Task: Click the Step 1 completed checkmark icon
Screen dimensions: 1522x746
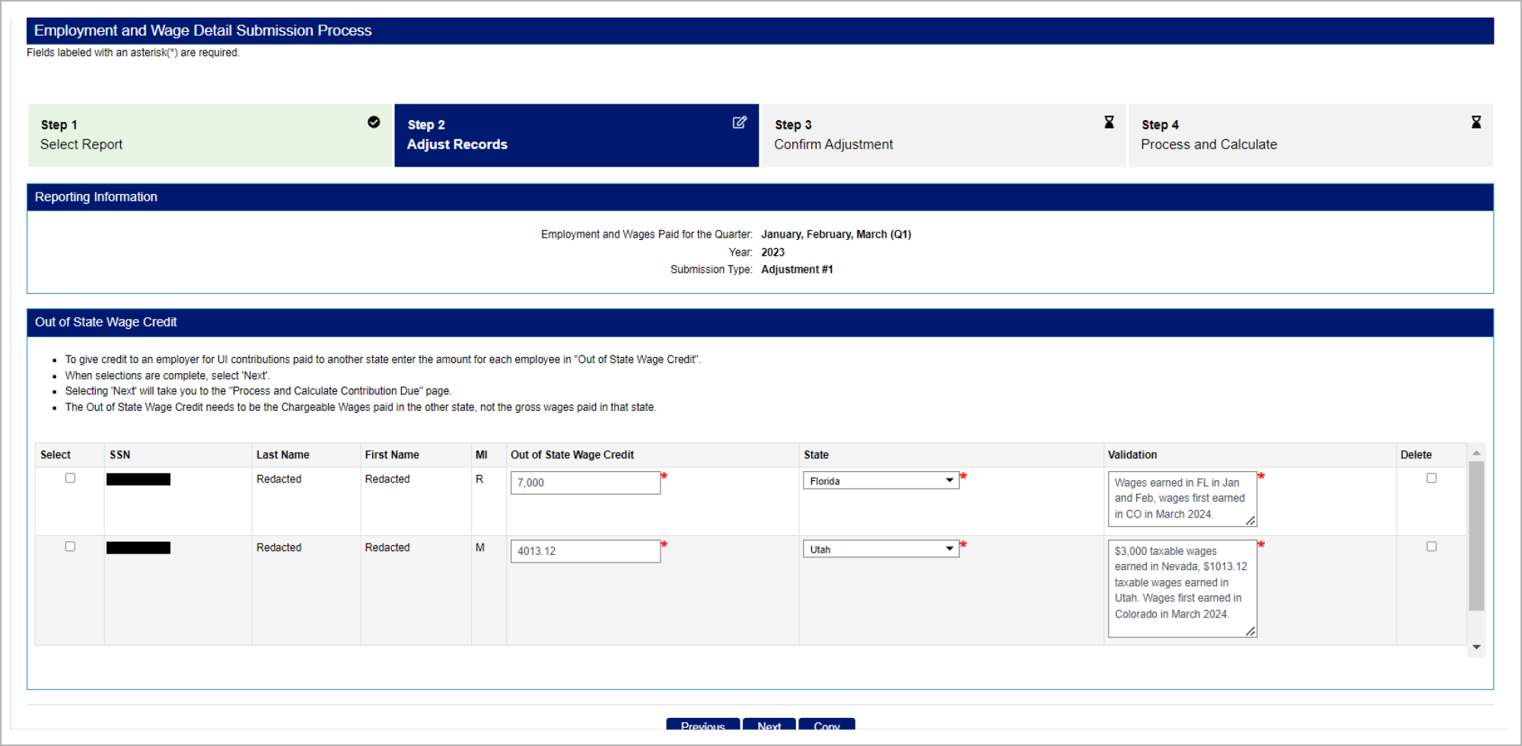Action: click(x=374, y=122)
